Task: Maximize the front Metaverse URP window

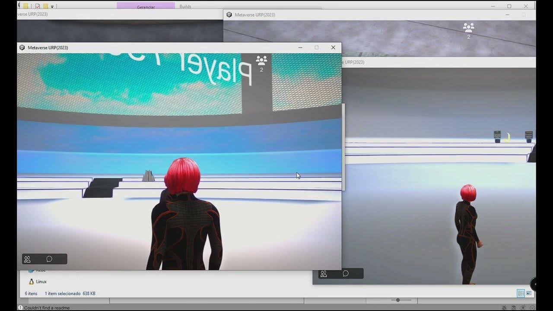Action: pos(317,48)
